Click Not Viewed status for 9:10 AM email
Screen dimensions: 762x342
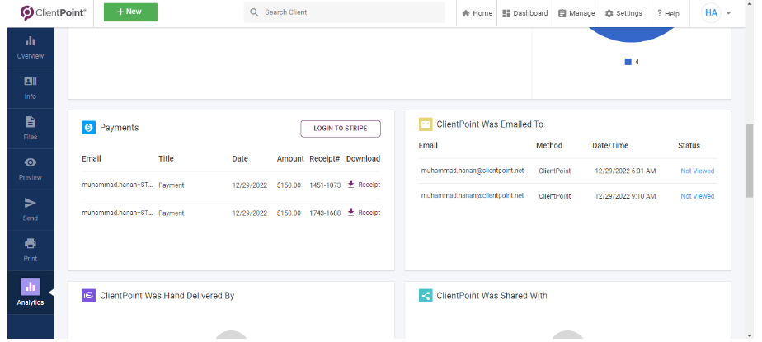pyautogui.click(x=698, y=196)
